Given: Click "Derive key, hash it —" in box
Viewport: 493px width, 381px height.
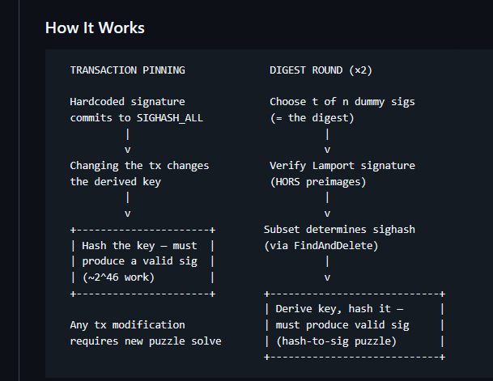Looking at the screenshot, I should [339, 309].
